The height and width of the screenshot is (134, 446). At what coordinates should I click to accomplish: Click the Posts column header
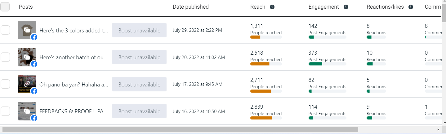[26, 7]
